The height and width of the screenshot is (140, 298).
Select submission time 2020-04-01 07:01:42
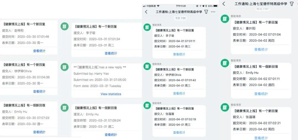coord(182,80)
